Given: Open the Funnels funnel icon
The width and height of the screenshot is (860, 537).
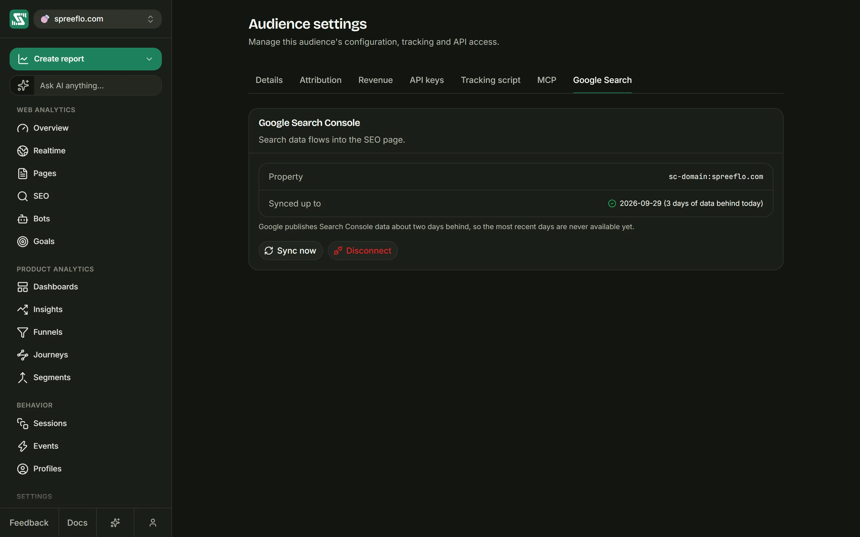Looking at the screenshot, I should [22, 332].
